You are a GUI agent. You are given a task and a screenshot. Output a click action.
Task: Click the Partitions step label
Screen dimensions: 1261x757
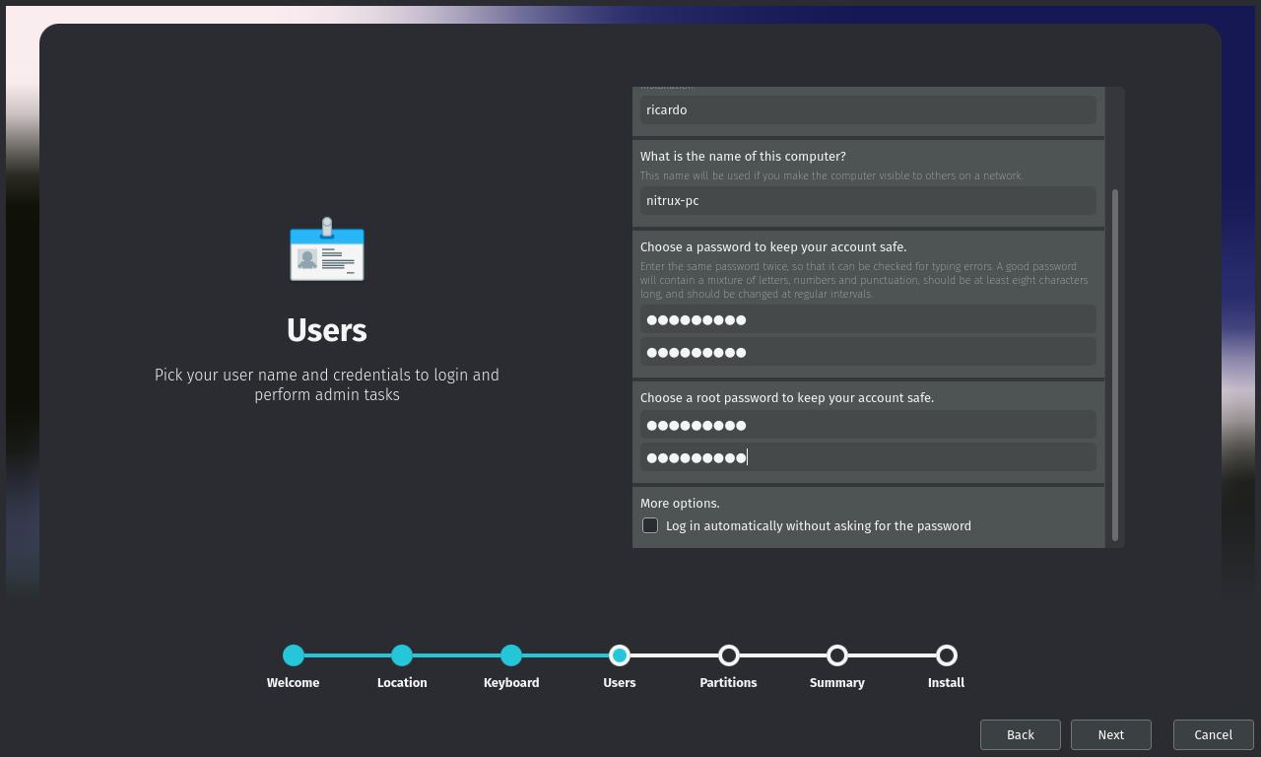(x=728, y=682)
